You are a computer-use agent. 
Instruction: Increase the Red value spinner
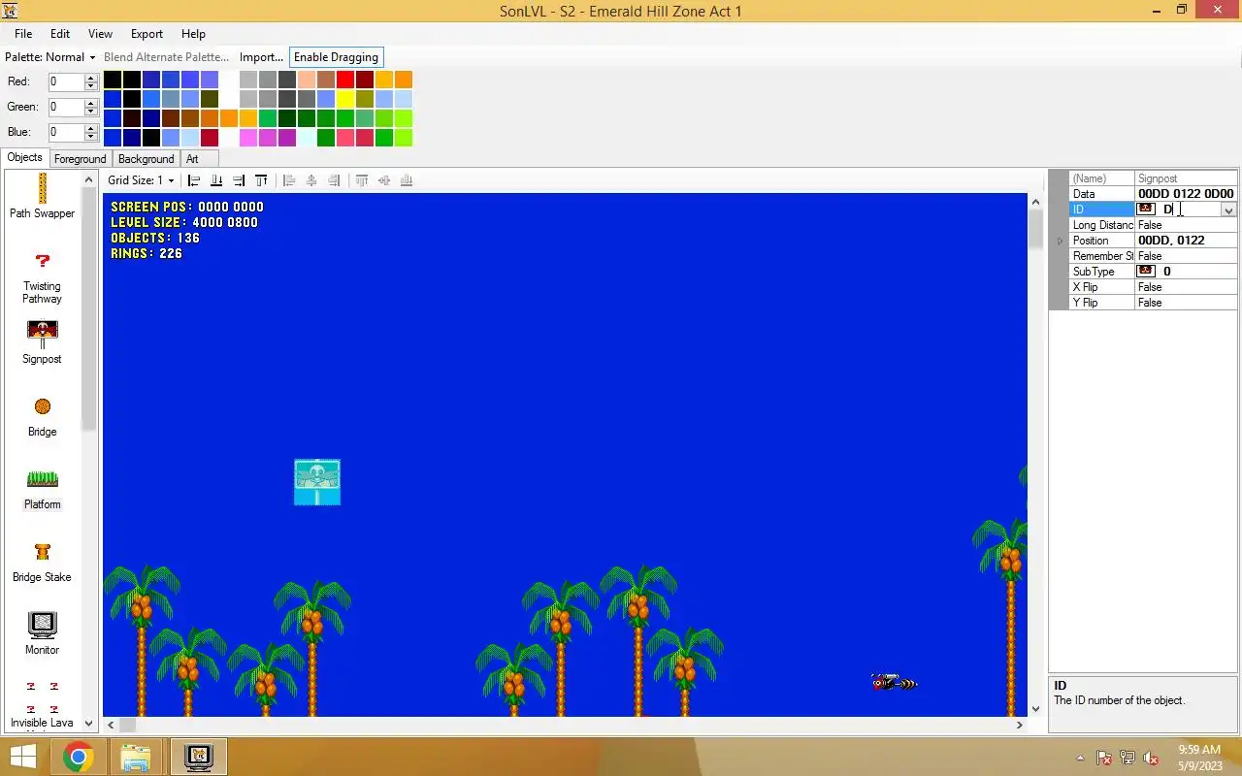click(91, 78)
